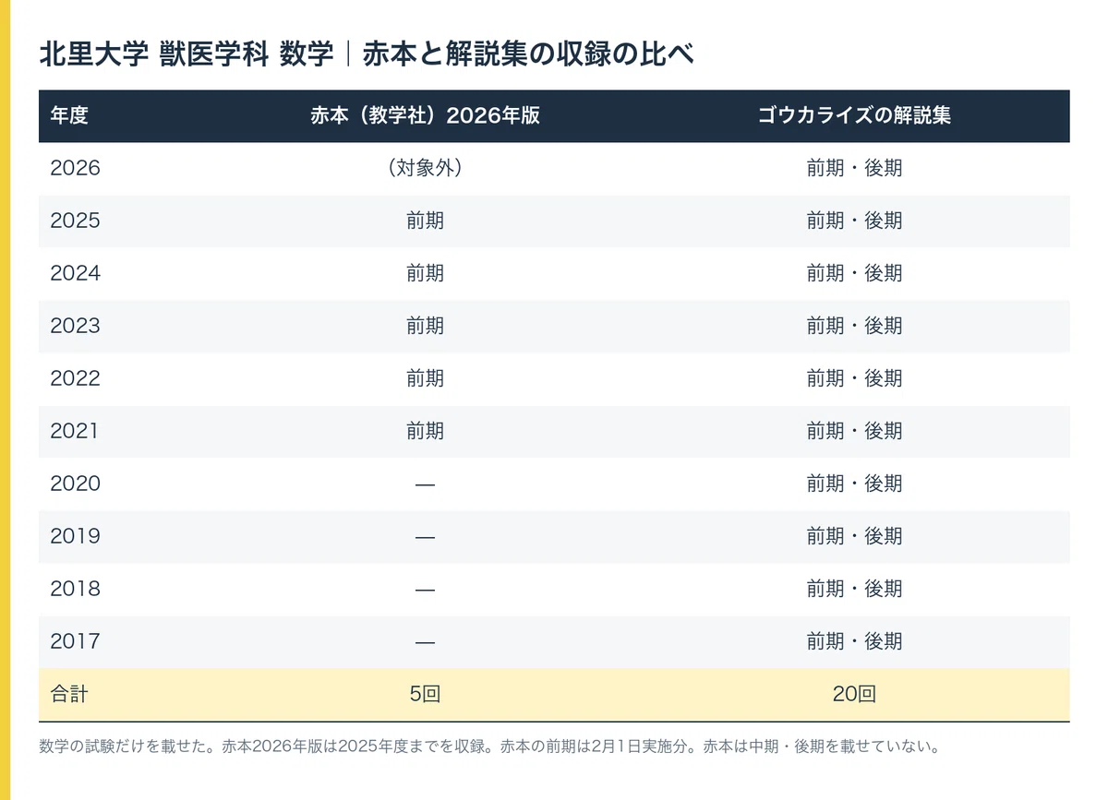Click the 合計 total row label
This screenshot has height=800, width=1108.
(69, 695)
